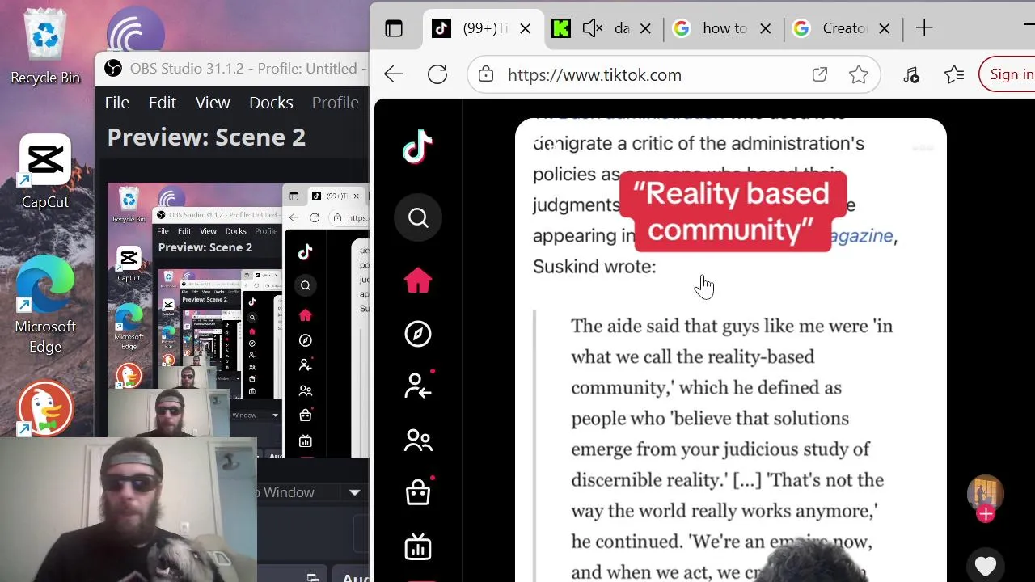
Task: Mute the tab with speaker icon
Action: coord(593,28)
